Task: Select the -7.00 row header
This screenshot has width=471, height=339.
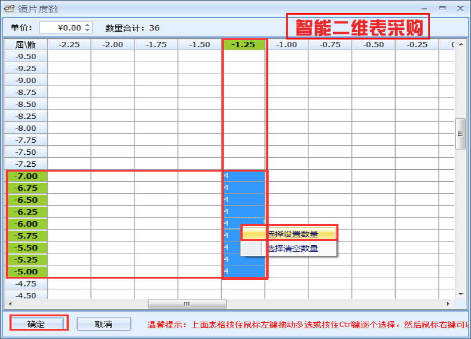Action: click(26, 176)
